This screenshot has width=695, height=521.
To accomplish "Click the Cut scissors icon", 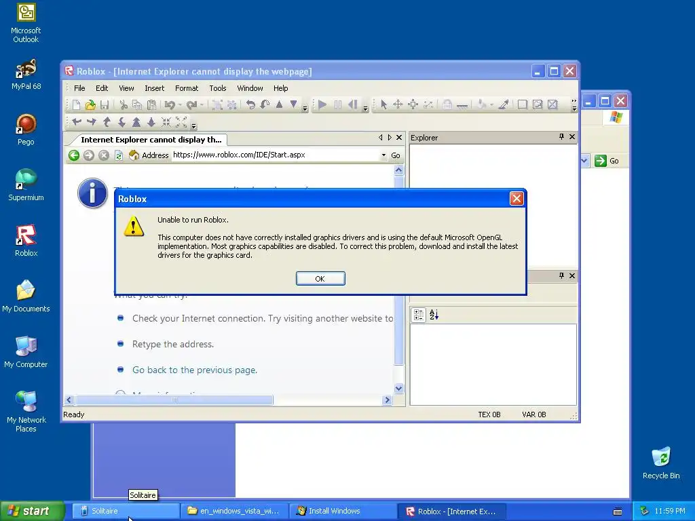I will pos(124,104).
